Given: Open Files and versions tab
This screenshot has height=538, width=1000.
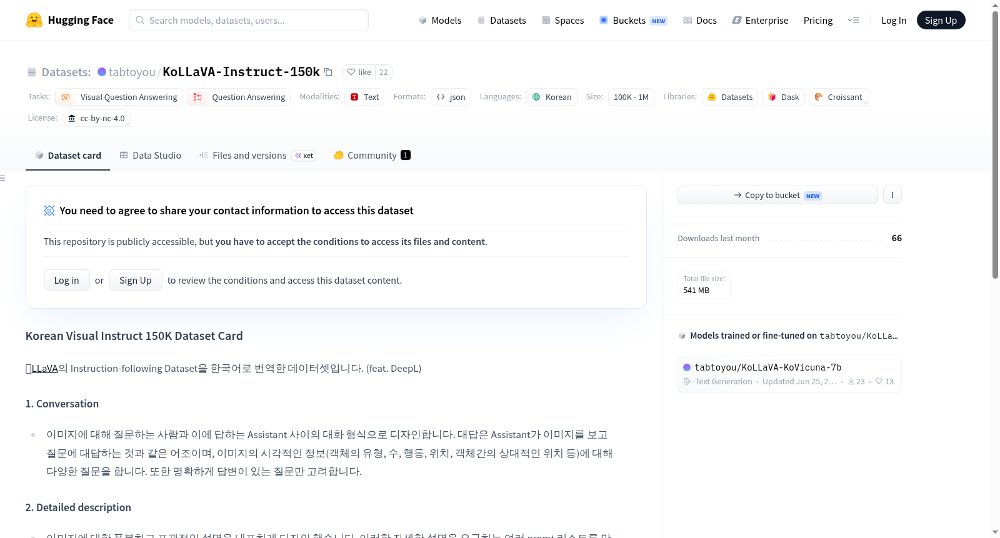Looking at the screenshot, I should pyautogui.click(x=257, y=155).
